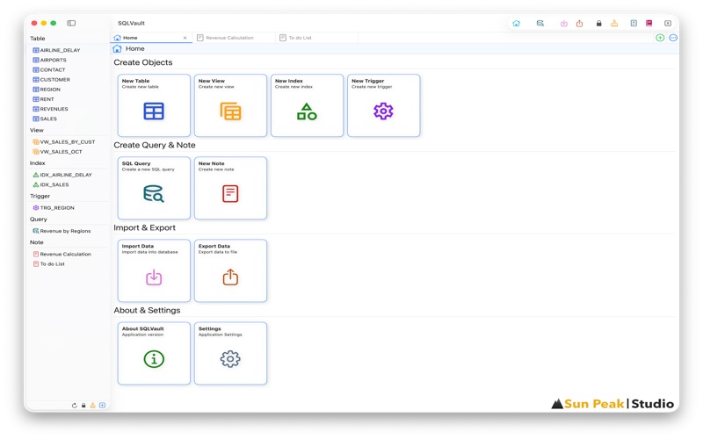Click the orange broom icon at sidebar bottom
Screen dimensions: 703x439
[x=93, y=406]
